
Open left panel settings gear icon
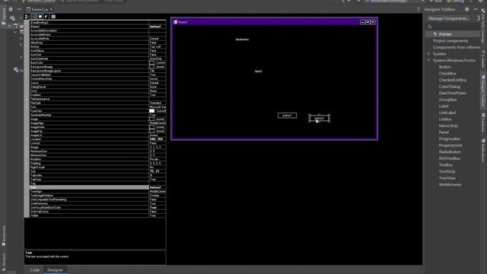click(x=11, y=9)
